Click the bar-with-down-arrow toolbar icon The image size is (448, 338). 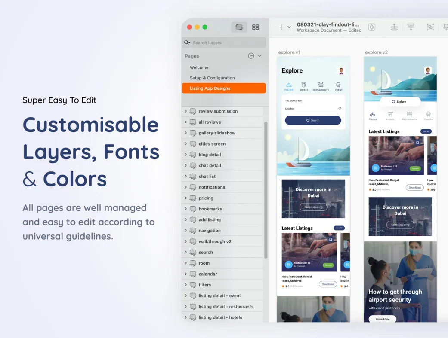[x=411, y=27]
